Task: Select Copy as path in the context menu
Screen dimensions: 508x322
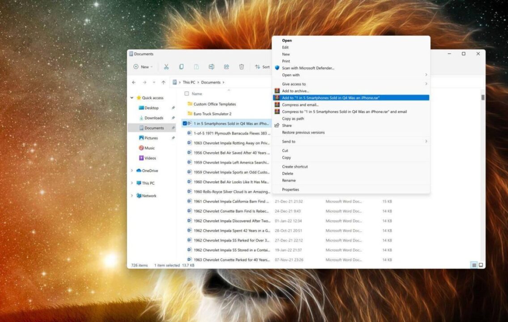Action: (x=295, y=119)
